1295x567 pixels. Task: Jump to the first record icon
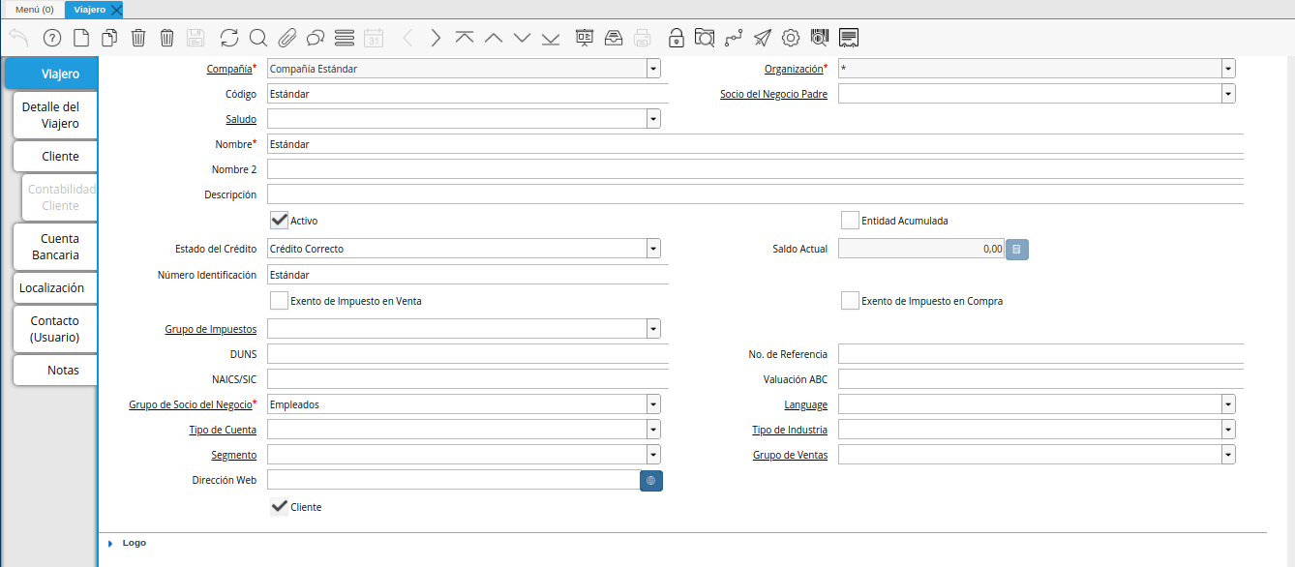click(x=465, y=38)
